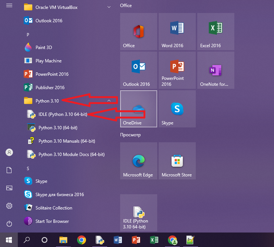Open File Explorer from taskbar
274x247 pixels.
63,240
